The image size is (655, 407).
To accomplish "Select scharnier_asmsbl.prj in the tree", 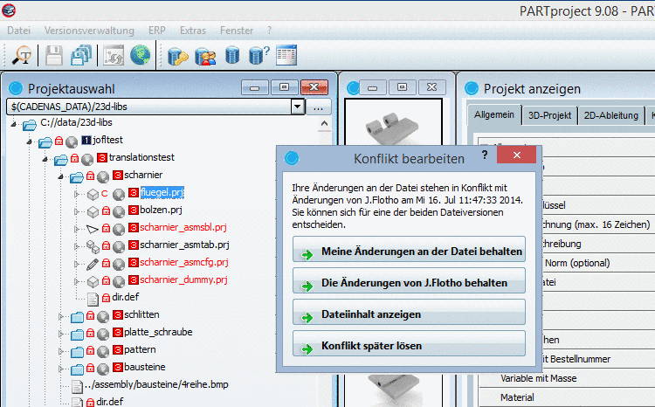I will [x=183, y=227].
